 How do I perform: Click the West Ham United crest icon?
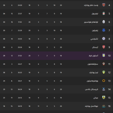coord(104,5)
